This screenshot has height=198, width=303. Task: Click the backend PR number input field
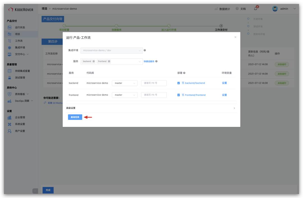pyautogui.click(x=154, y=83)
